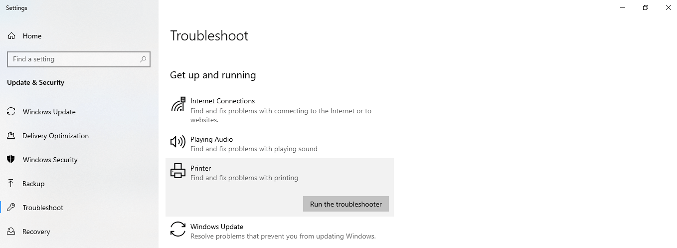This screenshot has width=677, height=248.
Task: Open the Delivery Optimization page
Action: coord(55,136)
